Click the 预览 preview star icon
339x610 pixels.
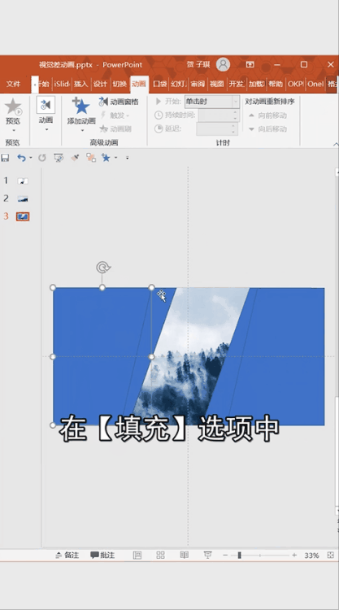(13, 106)
